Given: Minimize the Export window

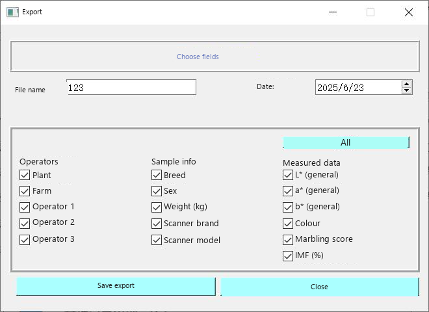Looking at the screenshot, I should pyautogui.click(x=333, y=12).
